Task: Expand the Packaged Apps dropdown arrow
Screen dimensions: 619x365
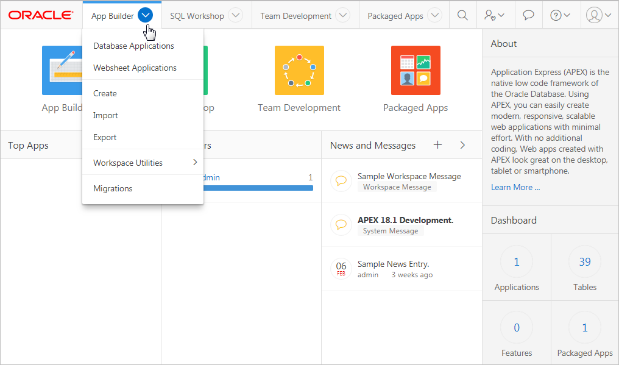Action: tap(434, 16)
